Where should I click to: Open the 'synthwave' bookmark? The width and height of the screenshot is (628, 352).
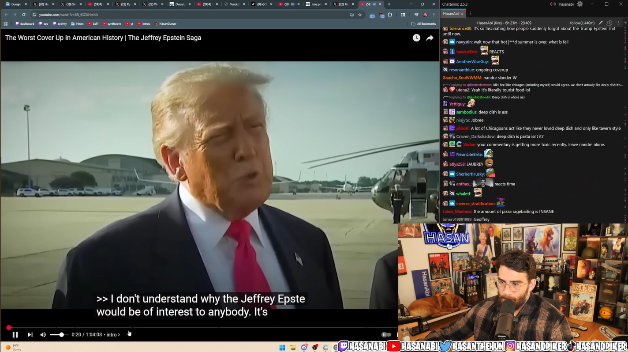(112, 24)
